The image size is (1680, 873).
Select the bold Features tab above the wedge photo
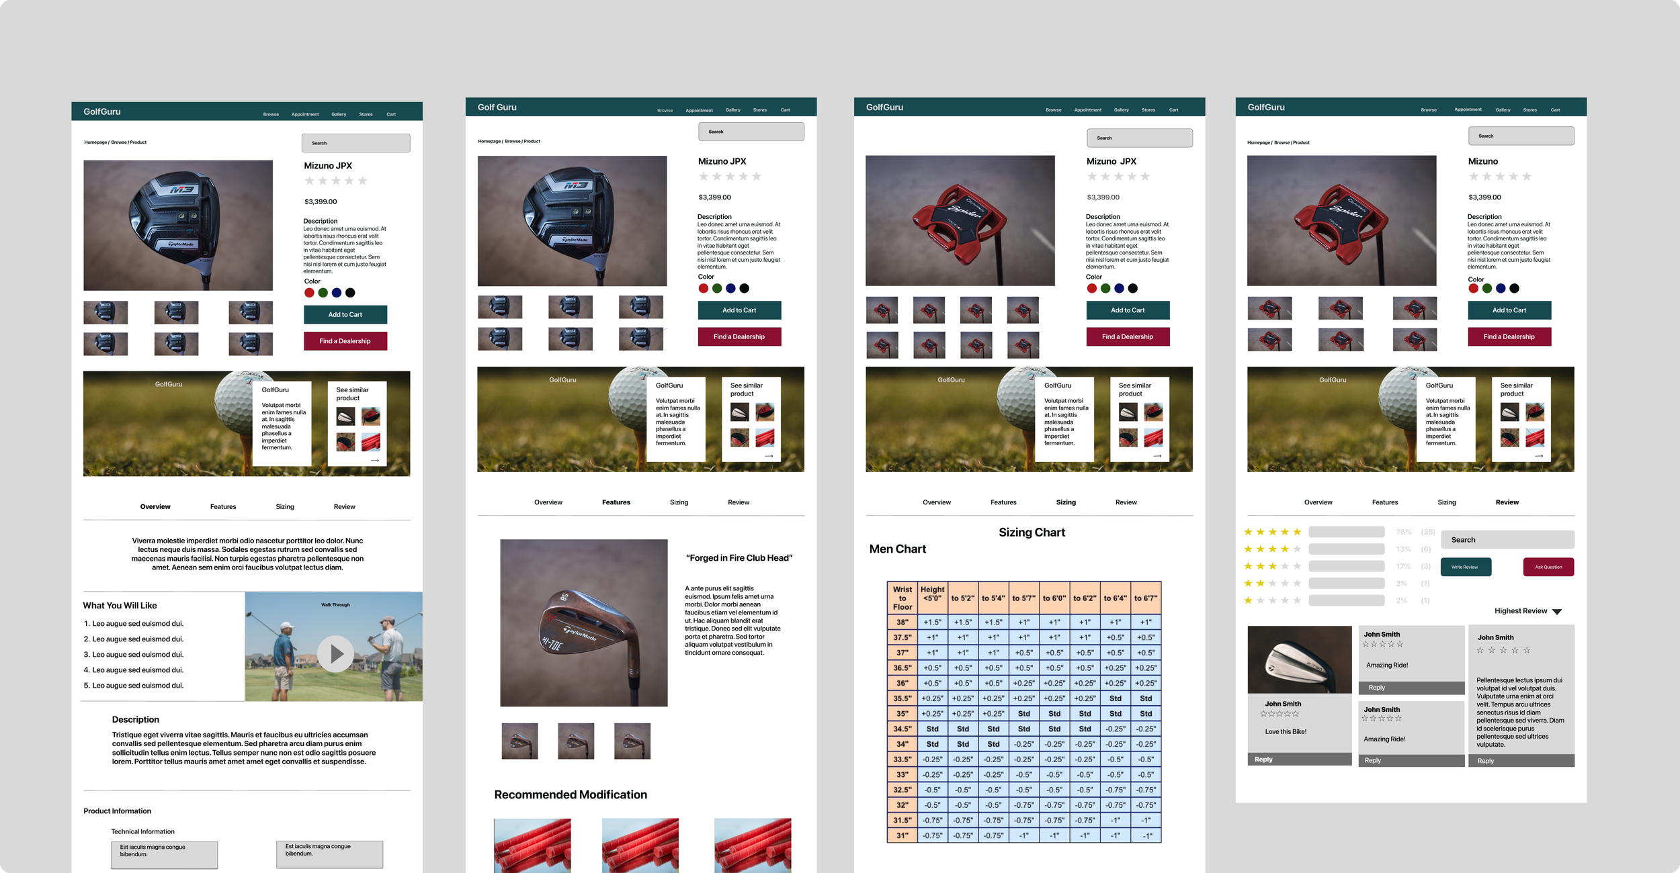(x=616, y=502)
